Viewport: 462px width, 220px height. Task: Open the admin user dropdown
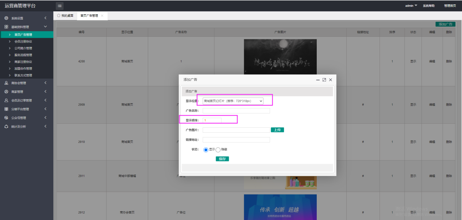click(x=411, y=6)
